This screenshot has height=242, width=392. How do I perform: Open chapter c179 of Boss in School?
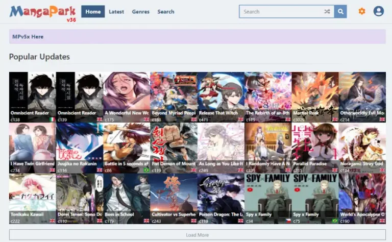(x=109, y=221)
